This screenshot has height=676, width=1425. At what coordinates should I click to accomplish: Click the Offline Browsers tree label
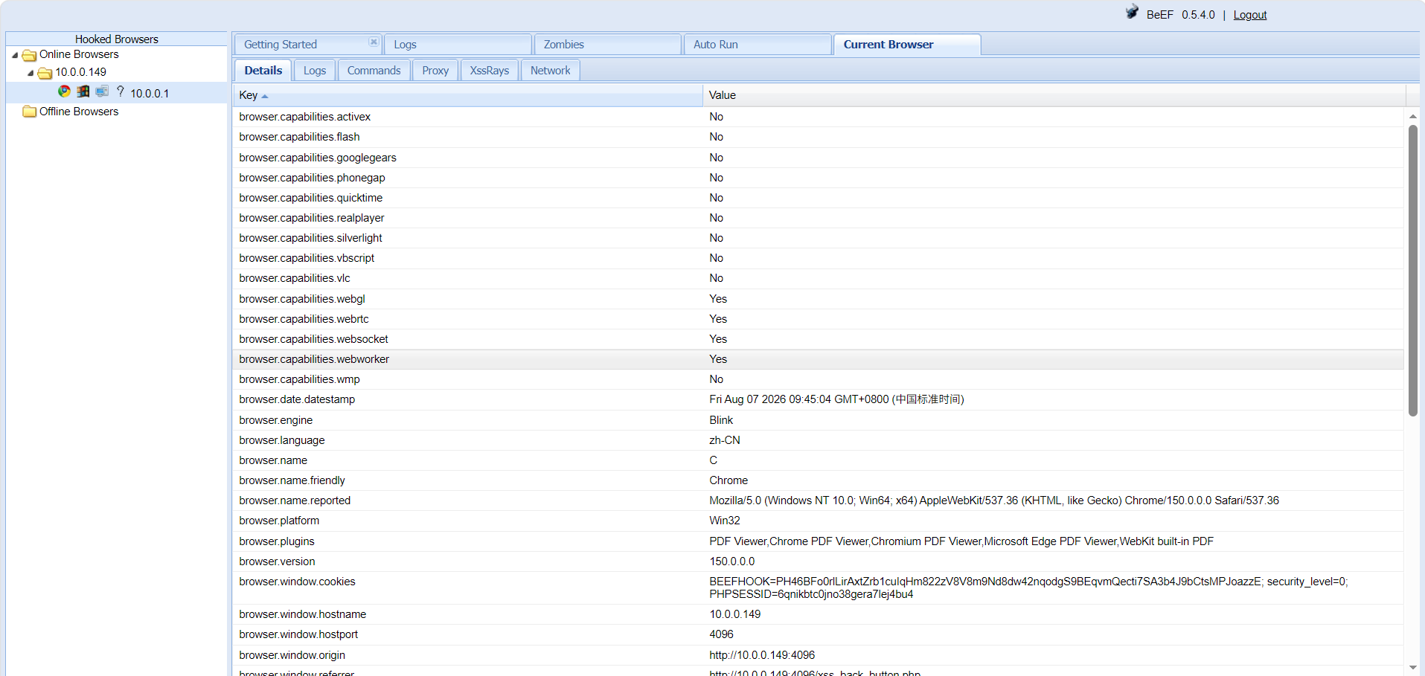[79, 112]
